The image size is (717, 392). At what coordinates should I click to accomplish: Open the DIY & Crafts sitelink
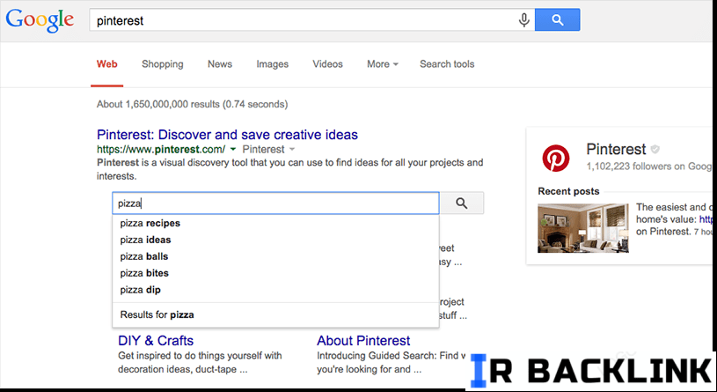coord(156,340)
